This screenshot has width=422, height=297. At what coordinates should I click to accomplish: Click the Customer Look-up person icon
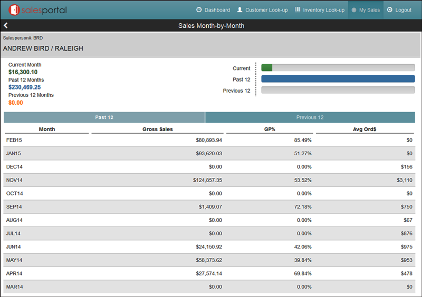pos(240,10)
